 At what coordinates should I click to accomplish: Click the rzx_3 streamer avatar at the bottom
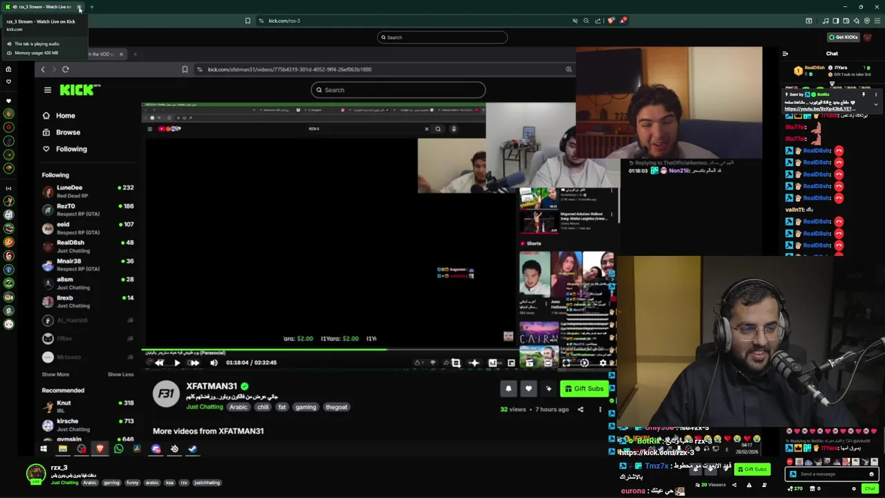tap(36, 474)
